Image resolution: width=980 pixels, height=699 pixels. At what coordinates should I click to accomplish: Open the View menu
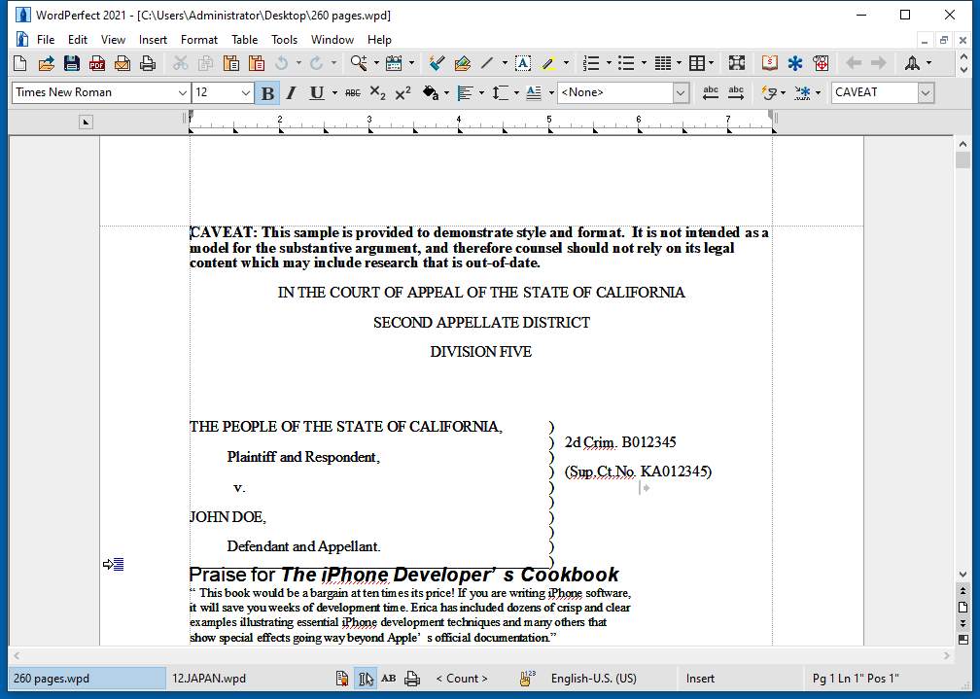coord(113,40)
